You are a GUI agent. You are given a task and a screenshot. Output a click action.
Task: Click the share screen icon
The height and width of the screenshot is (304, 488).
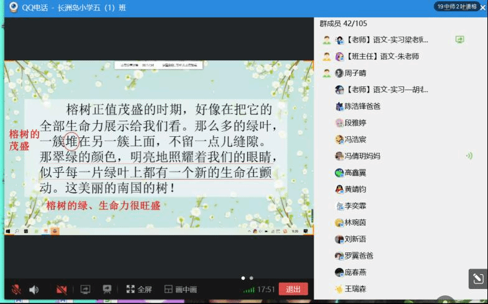(x=85, y=289)
